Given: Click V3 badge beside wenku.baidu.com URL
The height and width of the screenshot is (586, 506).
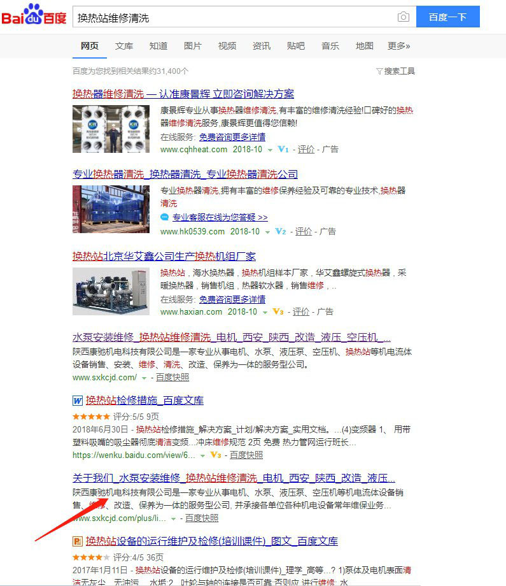Looking at the screenshot, I should pos(216,455).
